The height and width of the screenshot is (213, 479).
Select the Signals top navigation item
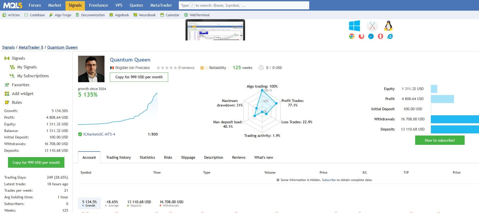75,5
